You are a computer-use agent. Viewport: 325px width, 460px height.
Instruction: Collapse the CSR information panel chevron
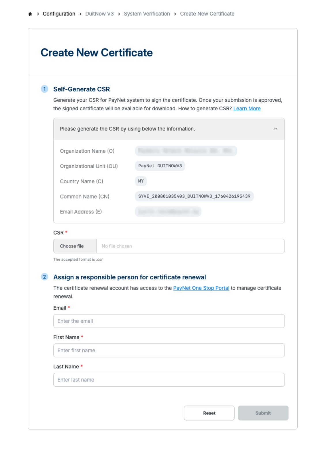coord(275,129)
